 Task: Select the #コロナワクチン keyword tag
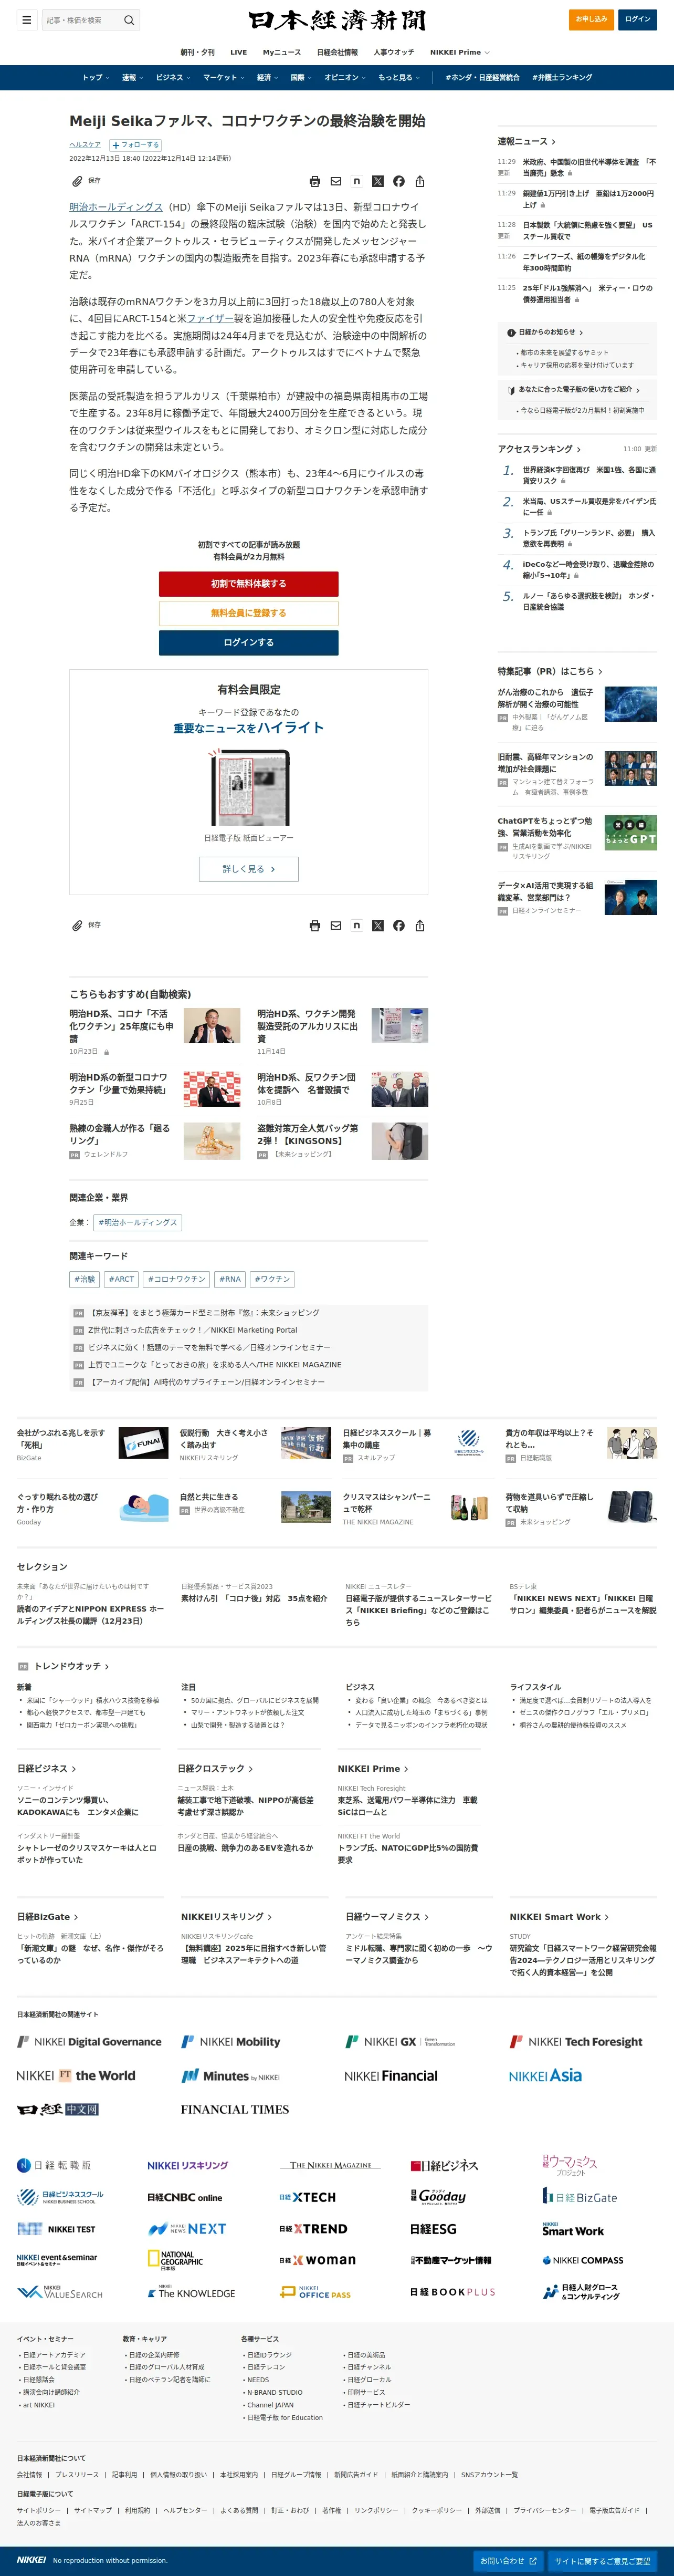pyautogui.click(x=176, y=1279)
